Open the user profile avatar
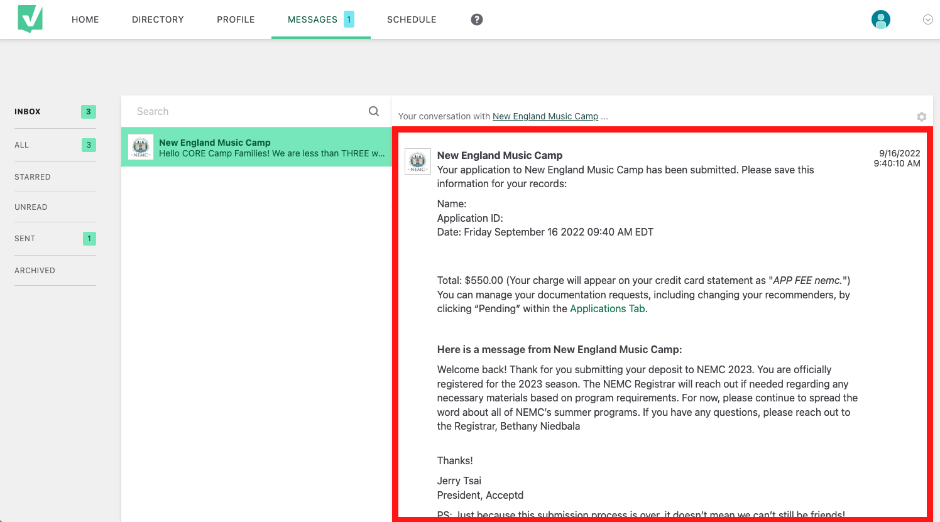The height and width of the screenshot is (522, 940). click(881, 19)
